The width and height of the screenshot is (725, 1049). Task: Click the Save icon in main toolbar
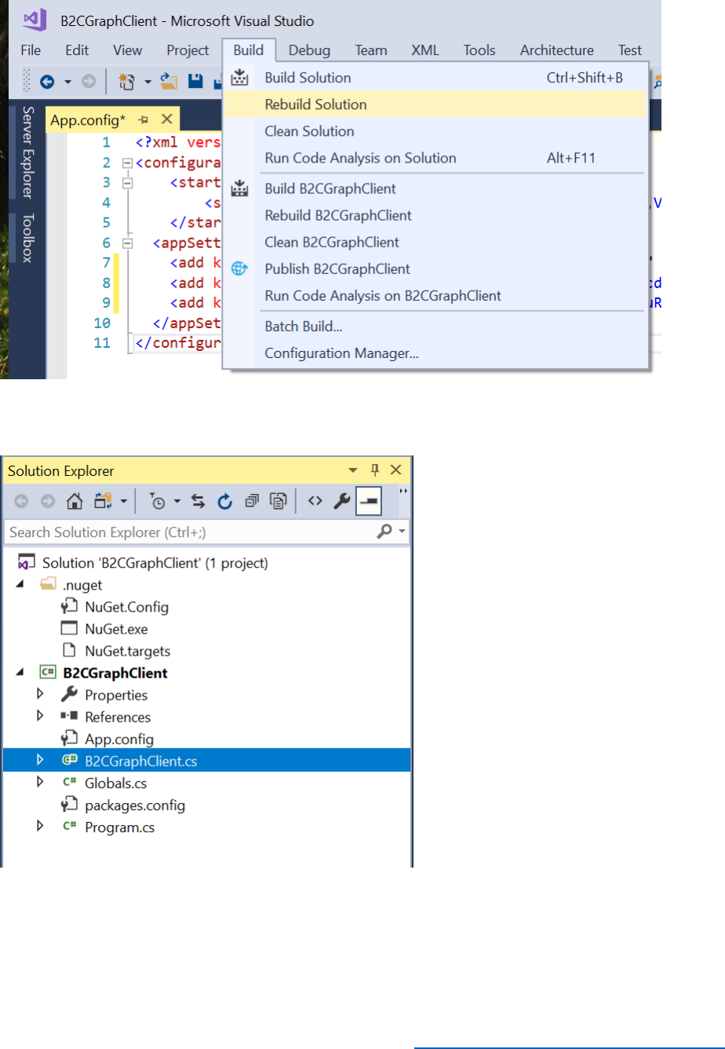tap(195, 81)
